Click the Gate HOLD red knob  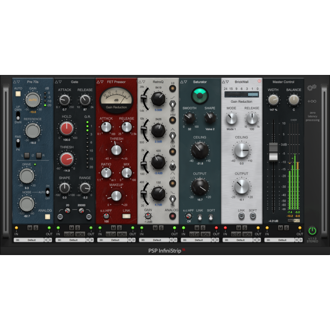(67, 128)
